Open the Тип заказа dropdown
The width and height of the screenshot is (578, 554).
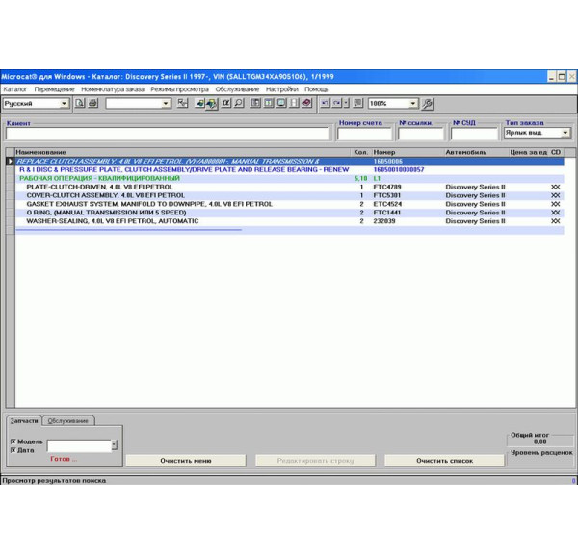pyautogui.click(x=565, y=134)
